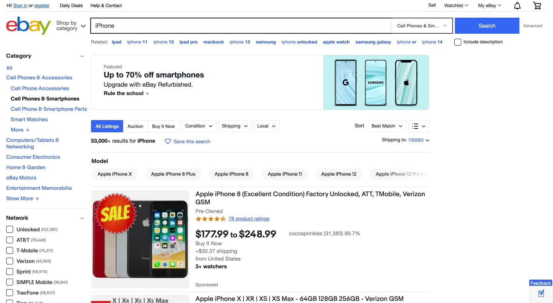The image size is (553, 303).
Task: Click the eBay logo
Action: tap(28, 26)
